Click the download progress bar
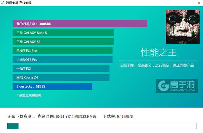203x133 pixels. coord(102,126)
